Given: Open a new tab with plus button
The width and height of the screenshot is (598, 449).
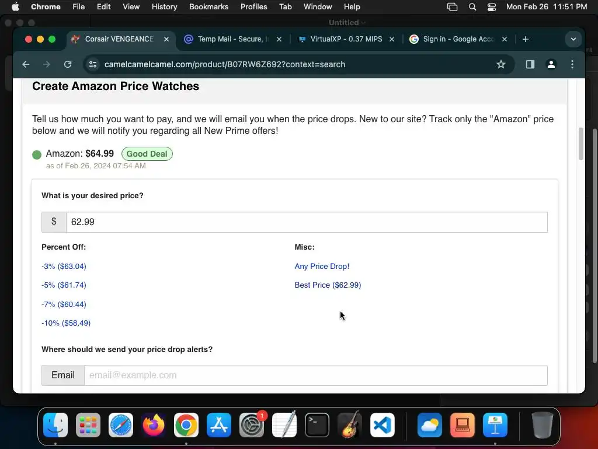Looking at the screenshot, I should click(526, 39).
